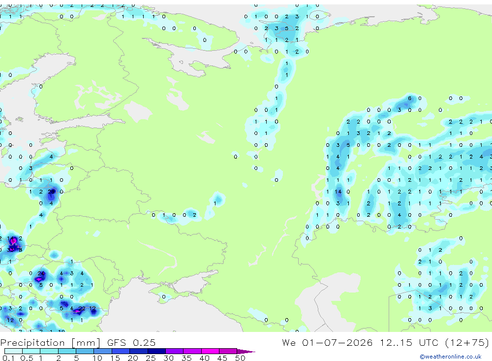The height and width of the screenshot is (361, 492).
Task: Click the legend label '45'
Action: click(222, 358)
